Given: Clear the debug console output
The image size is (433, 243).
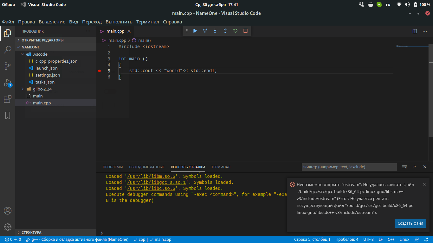Looking at the screenshot, I should 404,167.
